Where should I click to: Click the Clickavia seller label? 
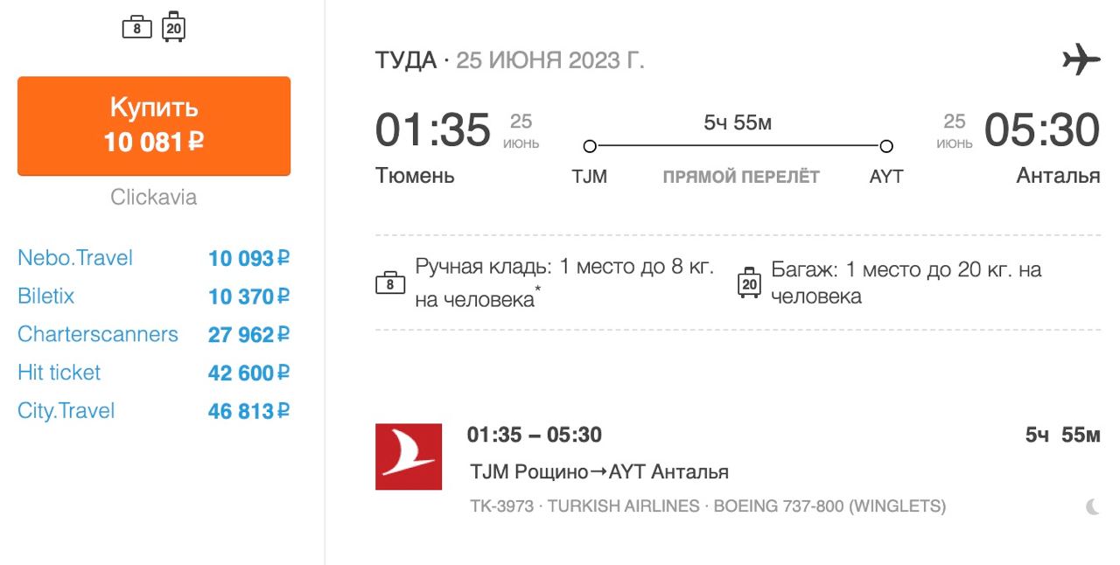154,197
